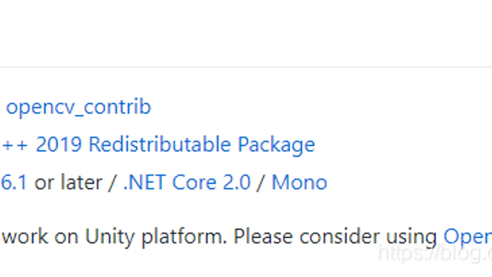
Task: Follow the .NET Core 2.0 link
Action: pos(187,182)
